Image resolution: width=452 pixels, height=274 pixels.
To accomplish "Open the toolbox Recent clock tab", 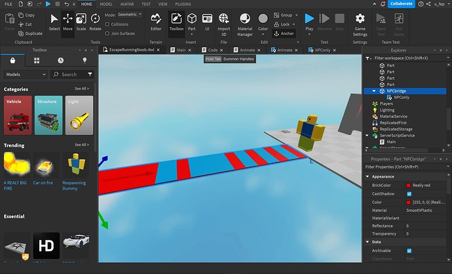I will click(x=60, y=60).
